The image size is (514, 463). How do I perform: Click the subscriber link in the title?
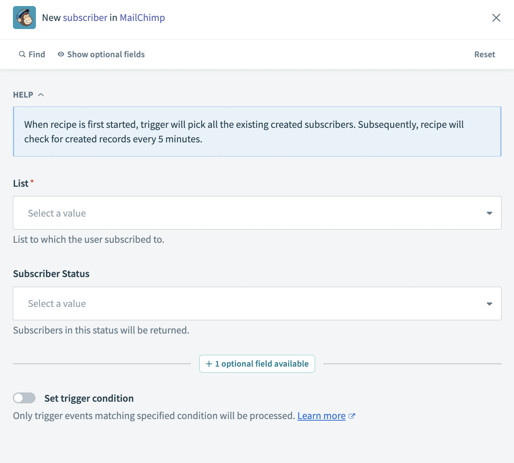click(x=85, y=18)
